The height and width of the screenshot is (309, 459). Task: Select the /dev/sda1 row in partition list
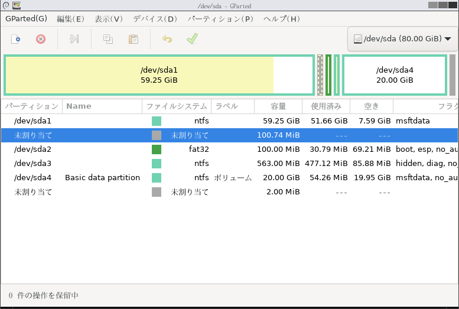(x=229, y=121)
